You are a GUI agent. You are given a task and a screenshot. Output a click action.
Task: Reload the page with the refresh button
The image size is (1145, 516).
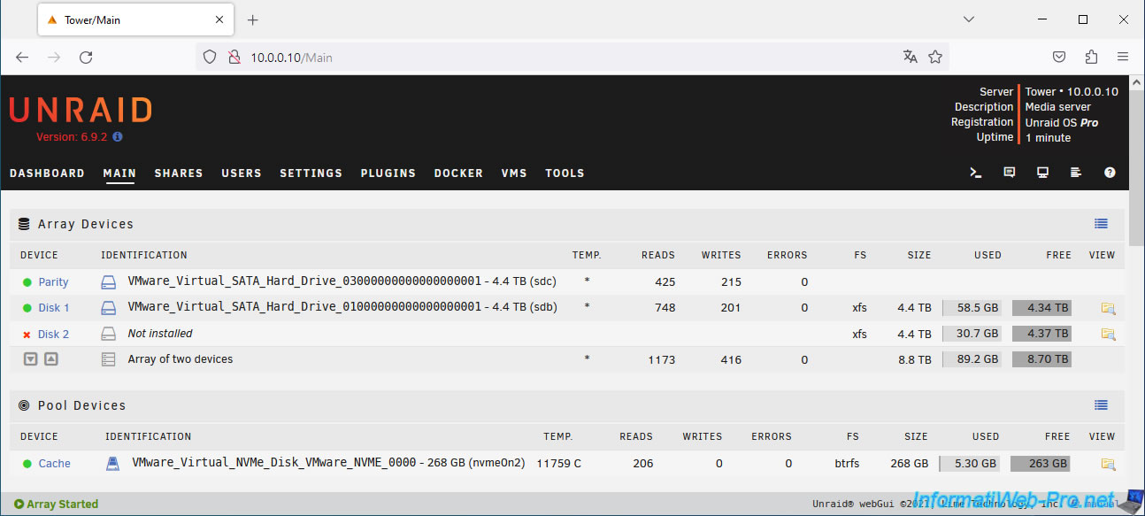tap(86, 58)
